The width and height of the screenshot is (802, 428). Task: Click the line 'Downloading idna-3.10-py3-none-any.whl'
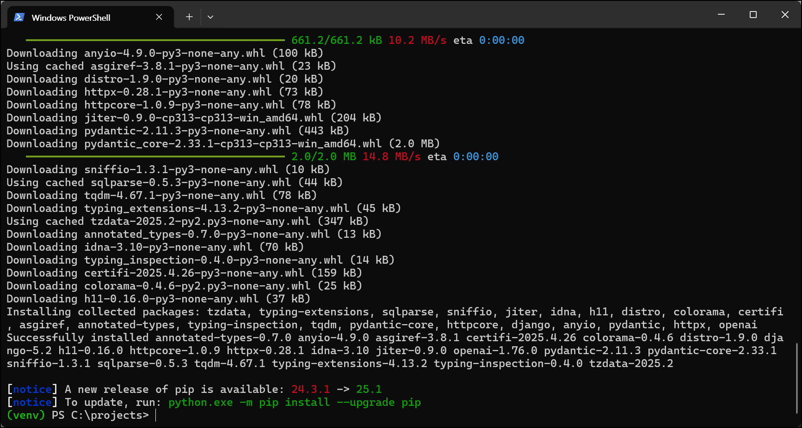tap(155, 247)
